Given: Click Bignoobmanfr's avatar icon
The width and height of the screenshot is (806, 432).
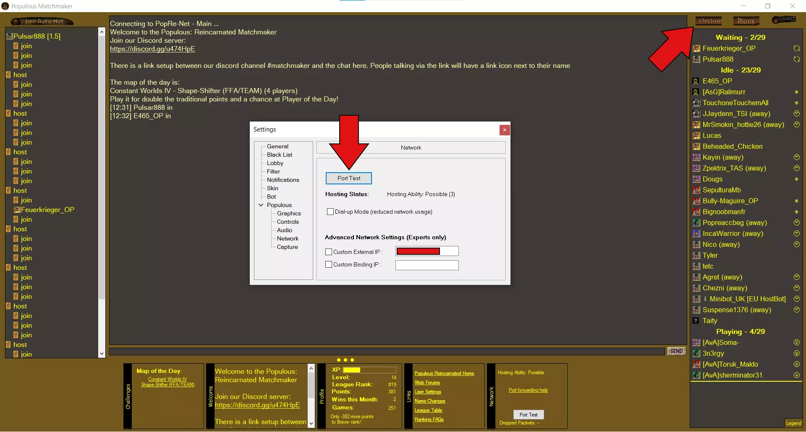Looking at the screenshot, I should click(696, 212).
